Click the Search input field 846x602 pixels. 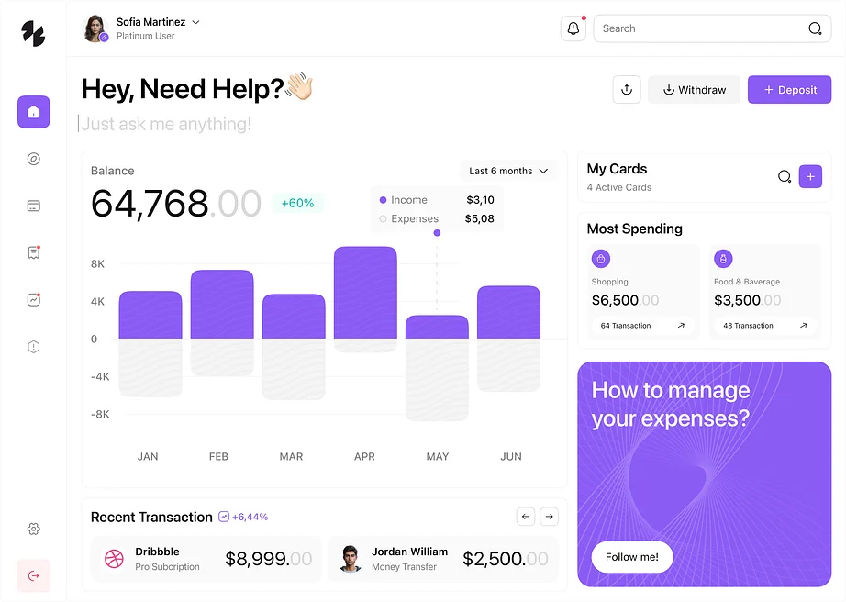pyautogui.click(x=700, y=28)
